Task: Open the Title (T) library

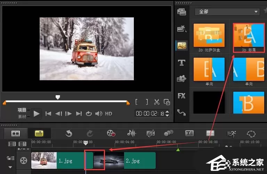Action: point(181,63)
